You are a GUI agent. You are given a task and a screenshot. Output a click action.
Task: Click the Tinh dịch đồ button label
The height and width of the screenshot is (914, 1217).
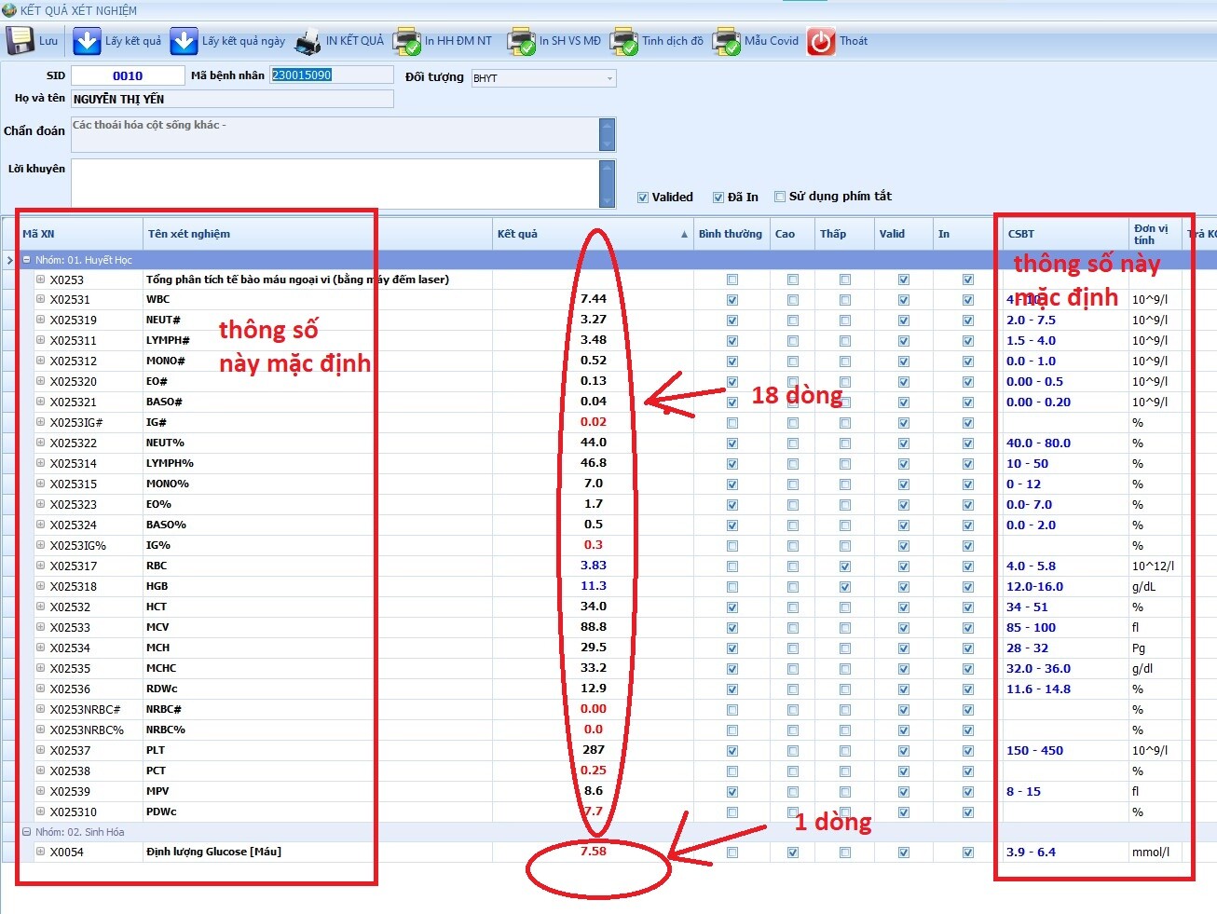[x=673, y=41]
